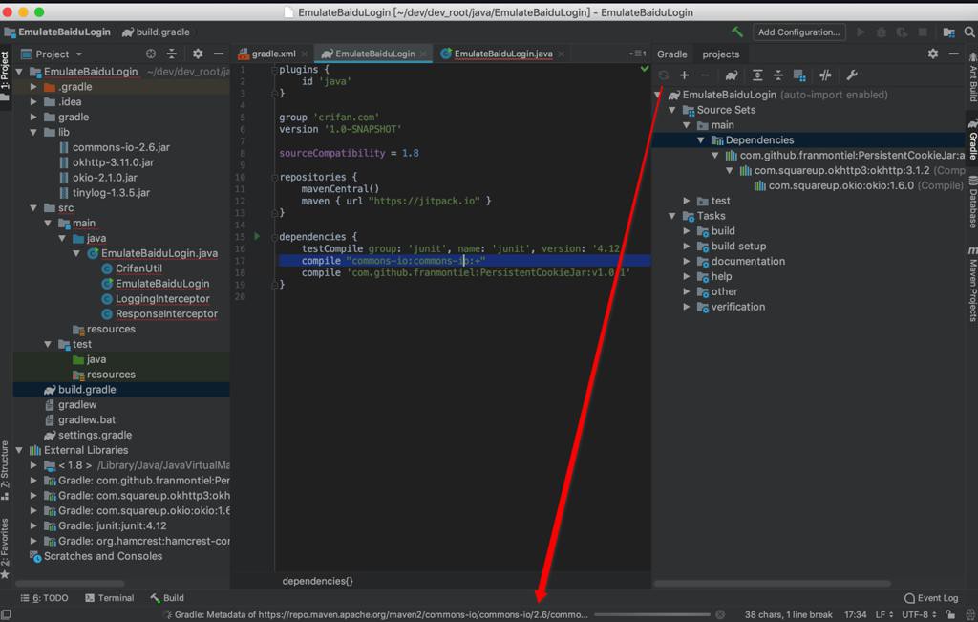Toggle the 1: Project tool window stripe
The image size is (978, 622).
(x=6, y=72)
